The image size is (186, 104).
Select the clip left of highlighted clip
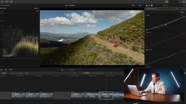tap(92, 95)
